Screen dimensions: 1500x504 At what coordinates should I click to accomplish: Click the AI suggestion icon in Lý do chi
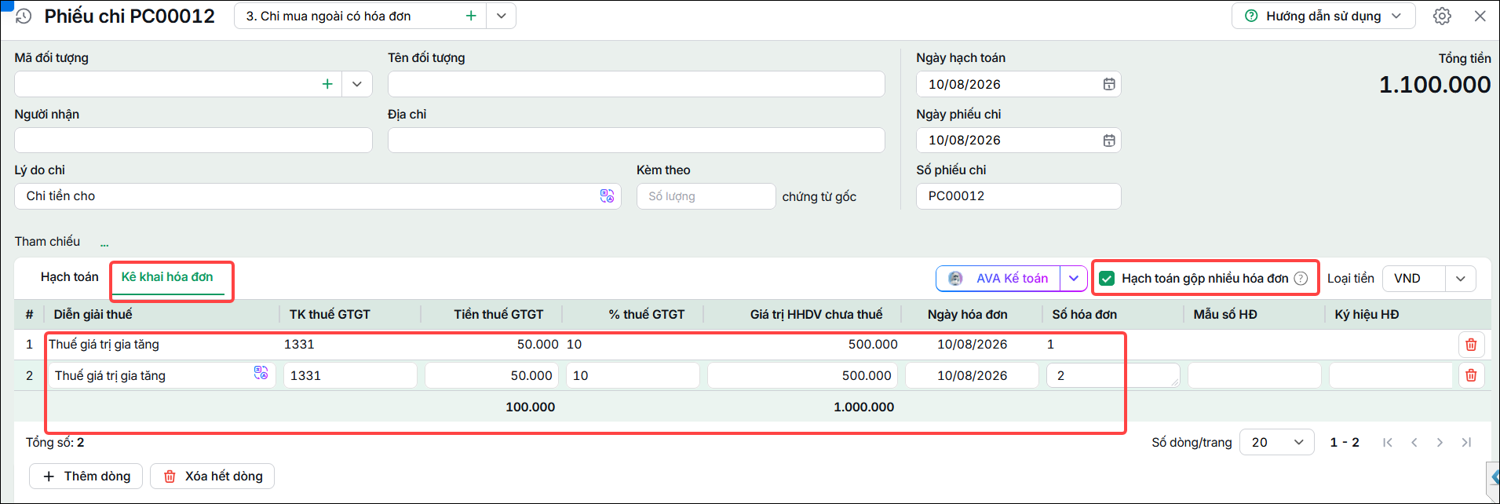point(607,196)
